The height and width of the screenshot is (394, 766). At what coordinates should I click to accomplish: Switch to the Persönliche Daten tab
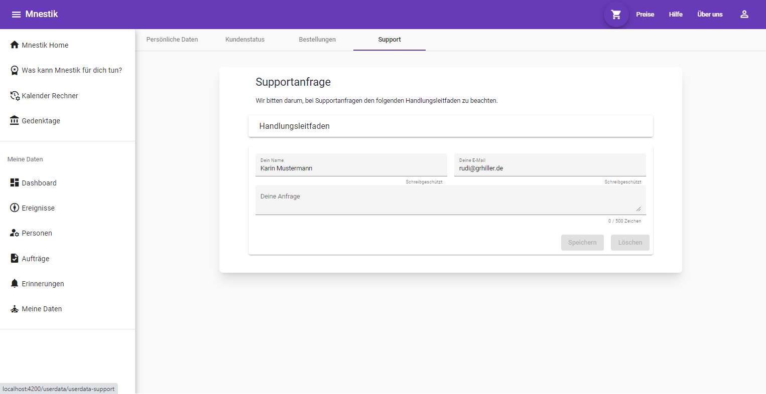pyautogui.click(x=172, y=40)
